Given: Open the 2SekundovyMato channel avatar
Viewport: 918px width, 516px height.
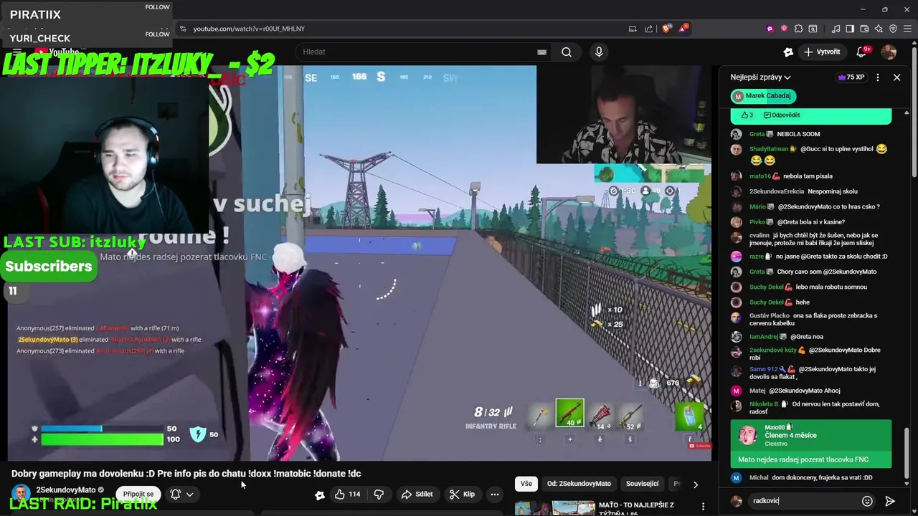Looking at the screenshot, I should [x=21, y=494].
